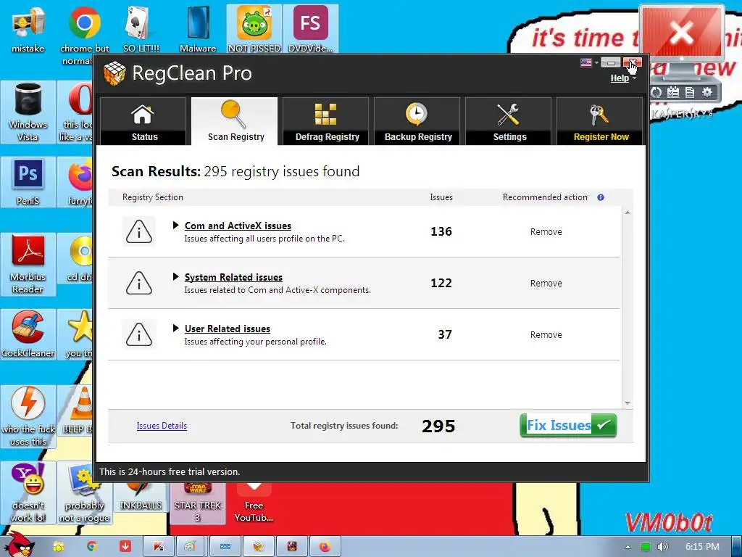Open Chrome from the taskbar
742x557 pixels.
[92, 547]
